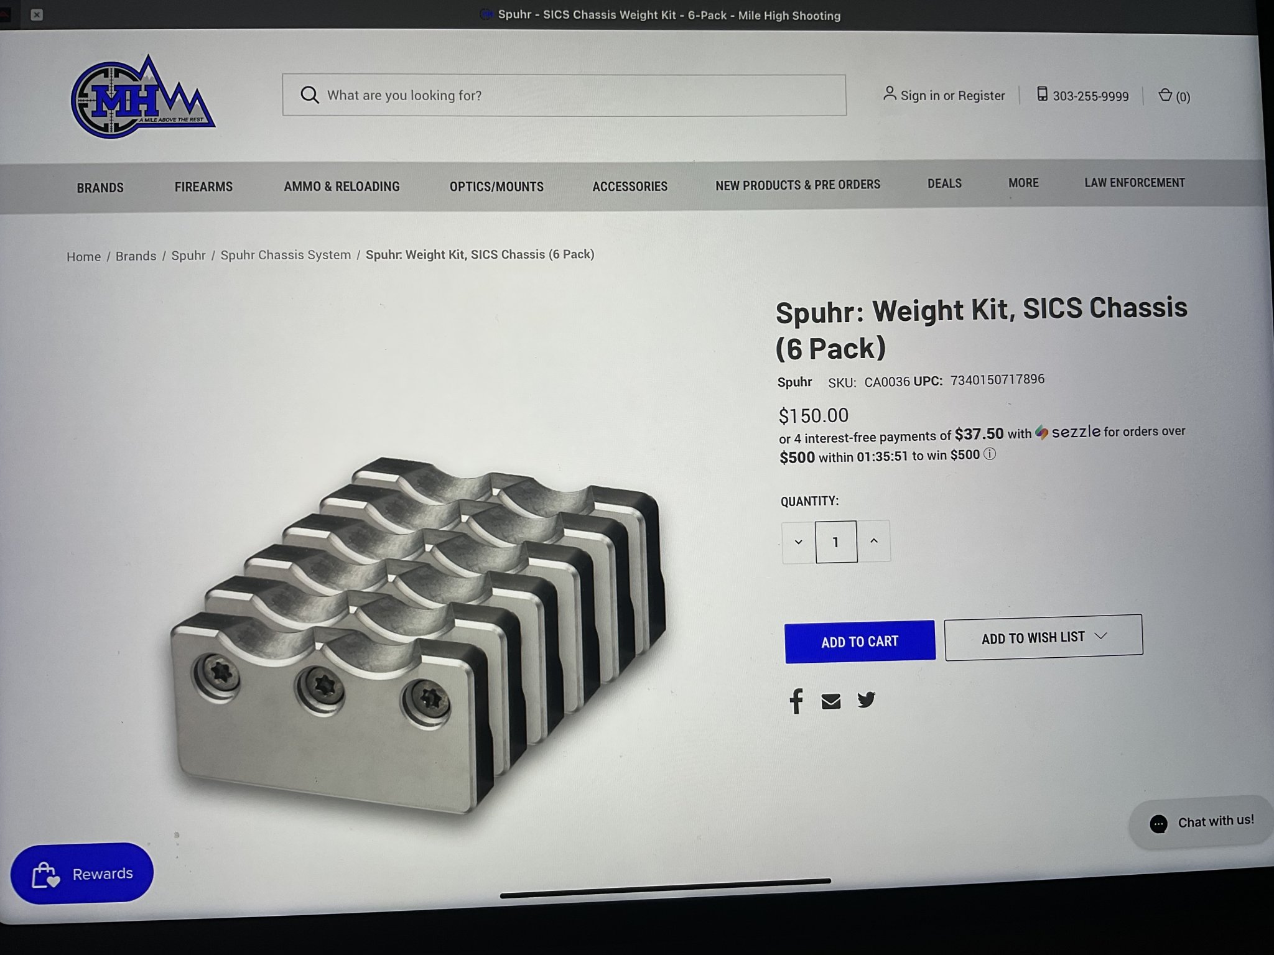Expand Add to Wish List dropdown
This screenshot has width=1274, height=955.
1043,637
